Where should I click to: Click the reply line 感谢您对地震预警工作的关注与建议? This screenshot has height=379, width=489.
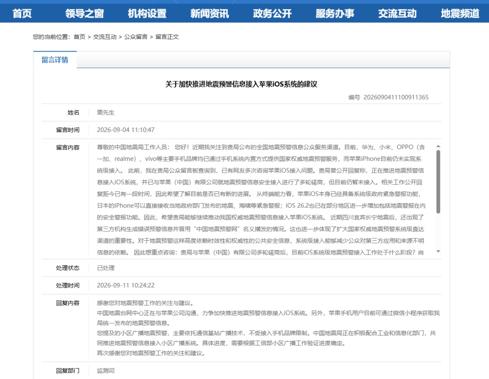click(x=145, y=303)
